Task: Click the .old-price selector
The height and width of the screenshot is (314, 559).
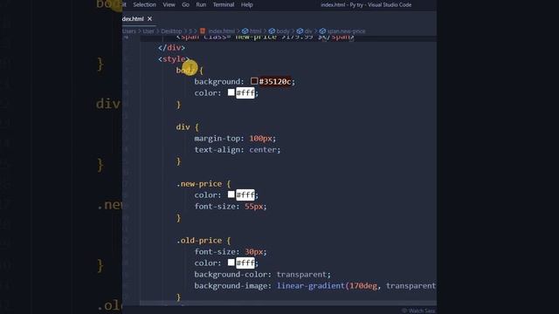Action: tap(199, 241)
